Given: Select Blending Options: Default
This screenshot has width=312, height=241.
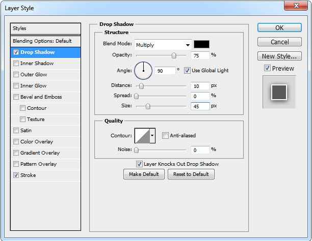Looking at the screenshot, I should click(x=45, y=41).
